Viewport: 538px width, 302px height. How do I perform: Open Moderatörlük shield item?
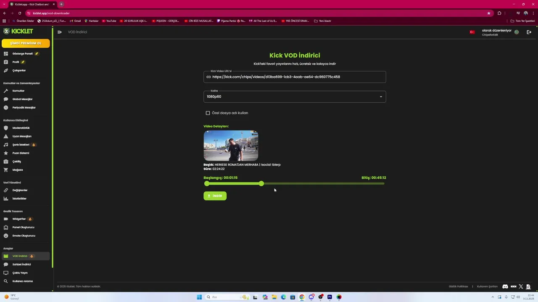pyautogui.click(x=25, y=128)
